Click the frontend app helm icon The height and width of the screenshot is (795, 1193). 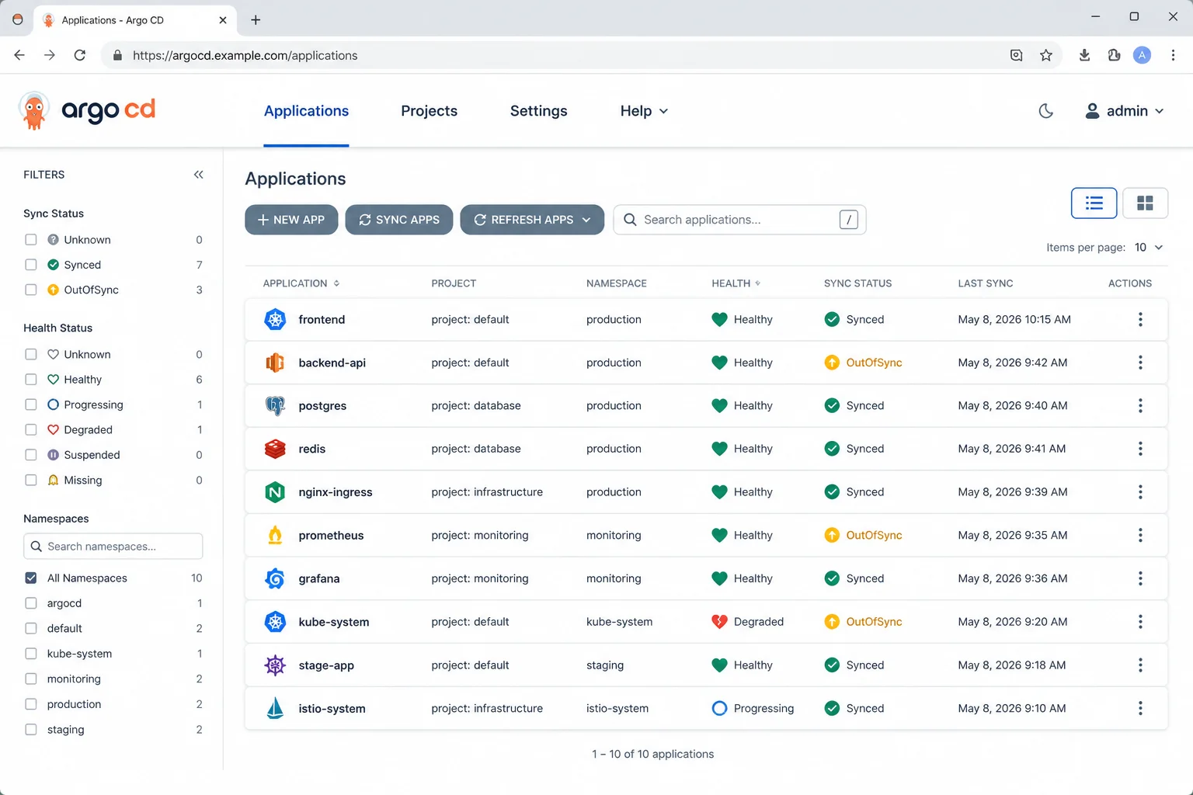tap(275, 319)
